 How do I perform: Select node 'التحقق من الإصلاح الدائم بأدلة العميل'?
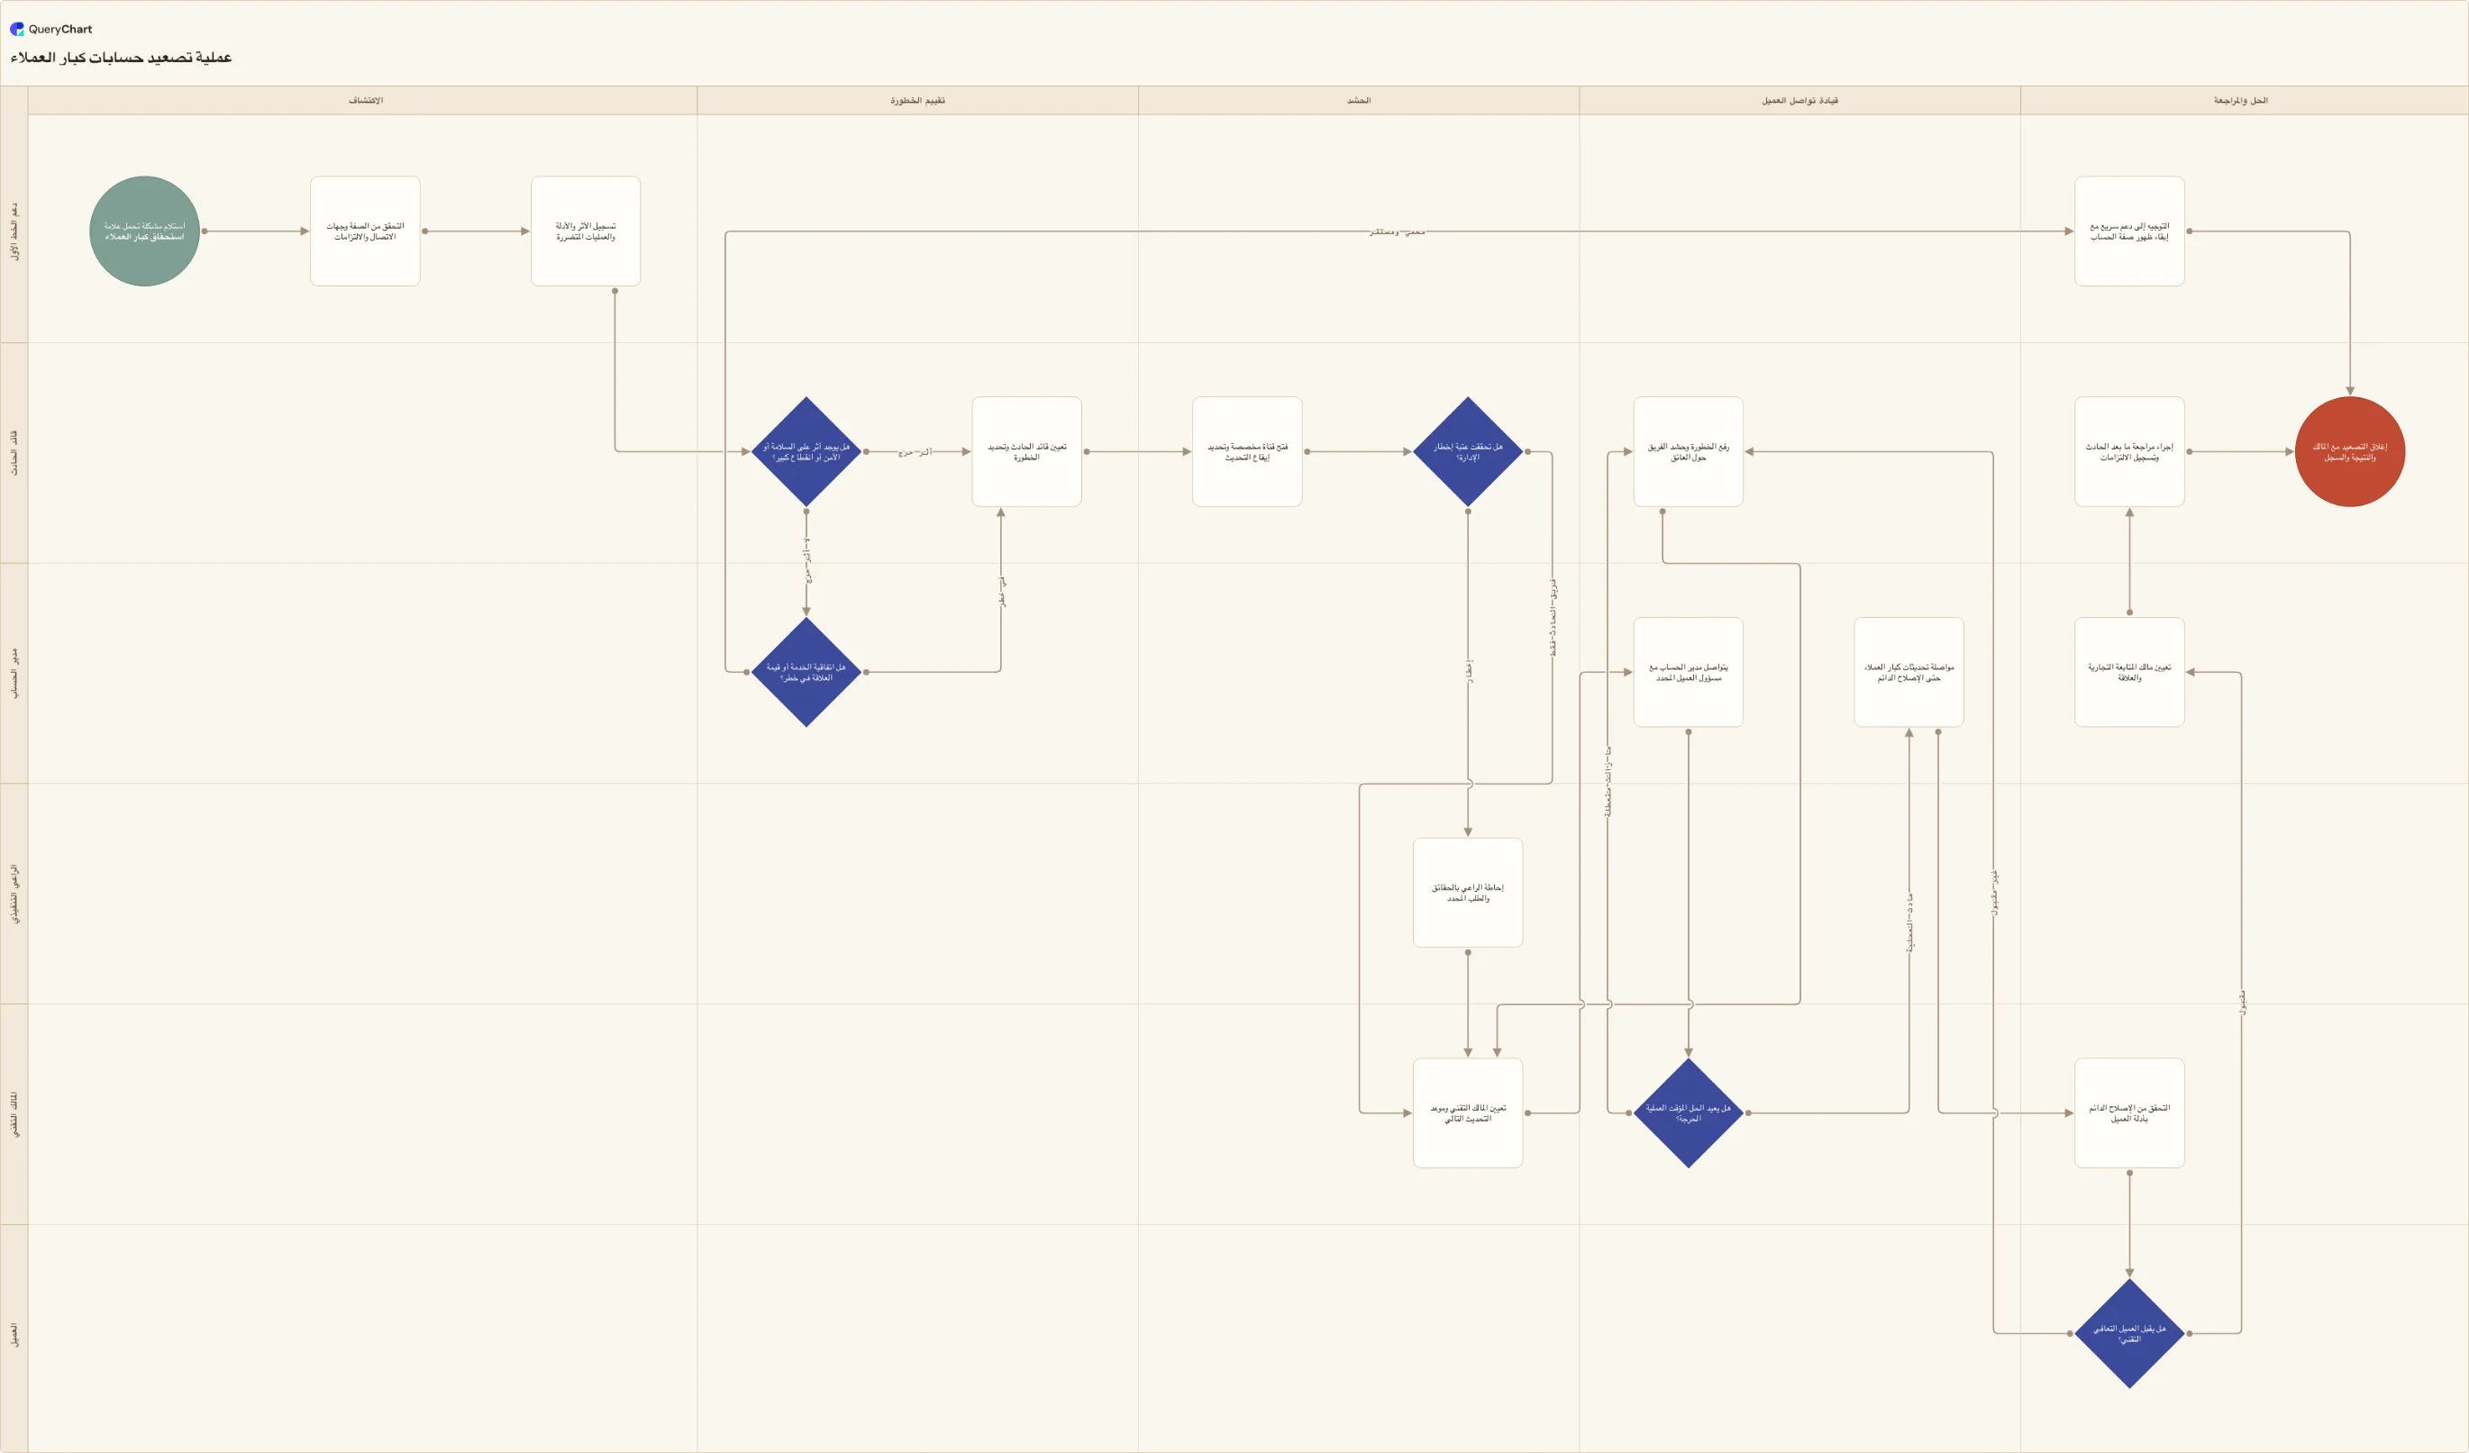2129,1113
